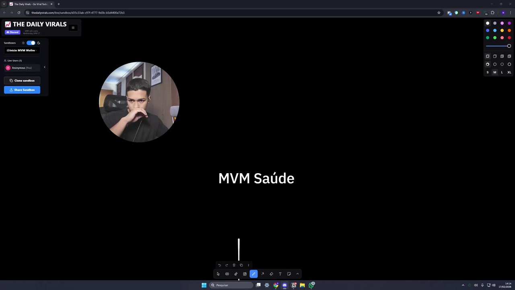Pick the dark purple color swatch
Viewport: 515px width, 290px height.
(509, 23)
